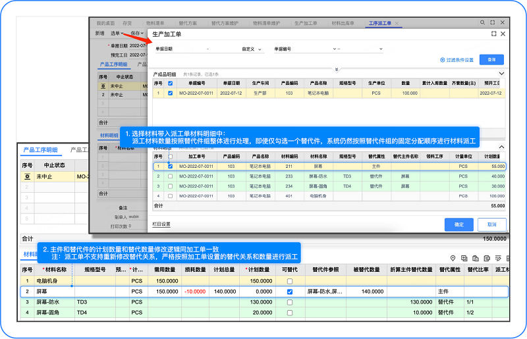Open the 栏目设置 column settings link
The height and width of the screenshot is (339, 527).
pos(161,224)
